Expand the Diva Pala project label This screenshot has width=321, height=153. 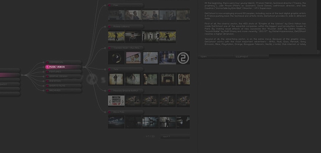pyautogui.click(x=126, y=112)
